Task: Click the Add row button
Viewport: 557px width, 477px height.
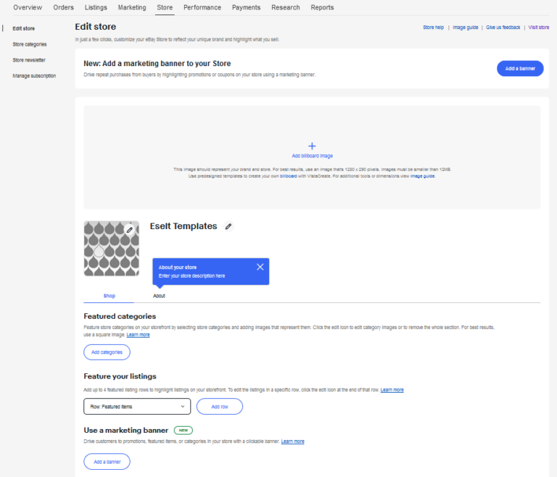Action: pos(219,407)
